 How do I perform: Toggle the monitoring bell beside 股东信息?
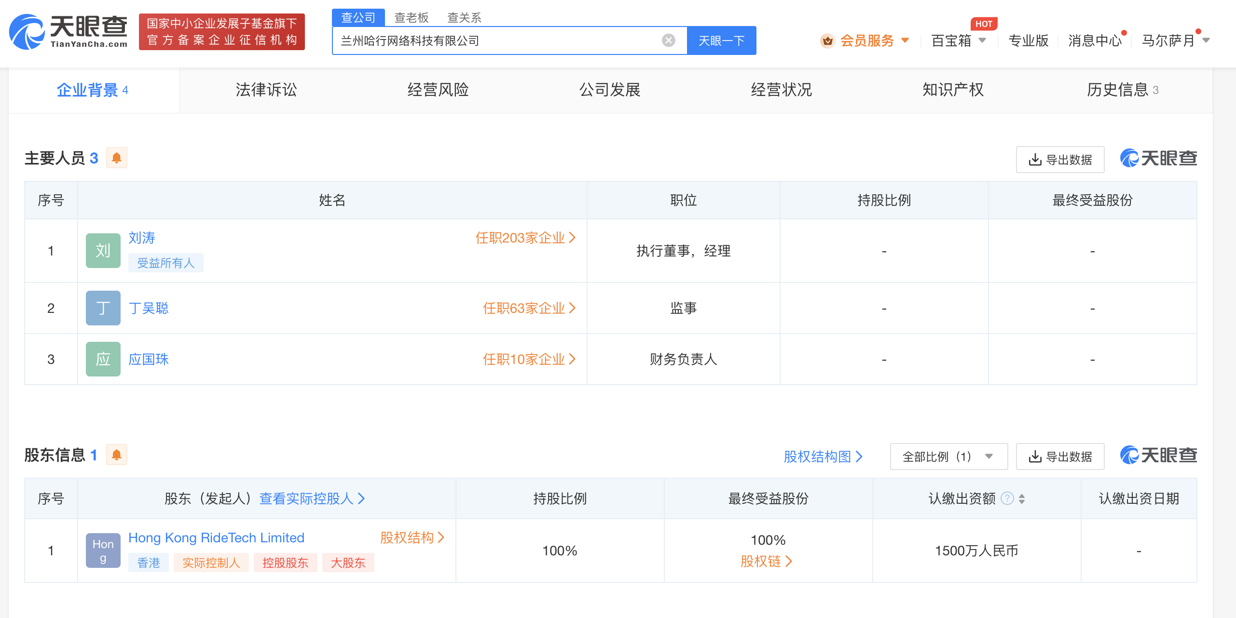tap(116, 455)
